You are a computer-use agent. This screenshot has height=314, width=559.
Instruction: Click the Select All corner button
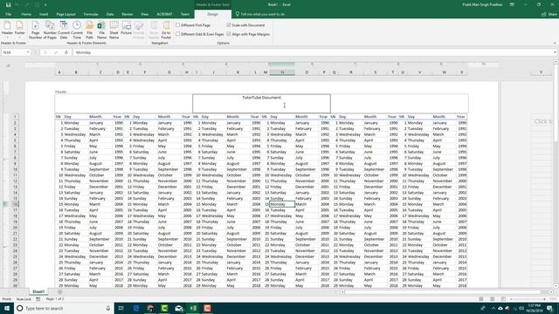[8, 65]
